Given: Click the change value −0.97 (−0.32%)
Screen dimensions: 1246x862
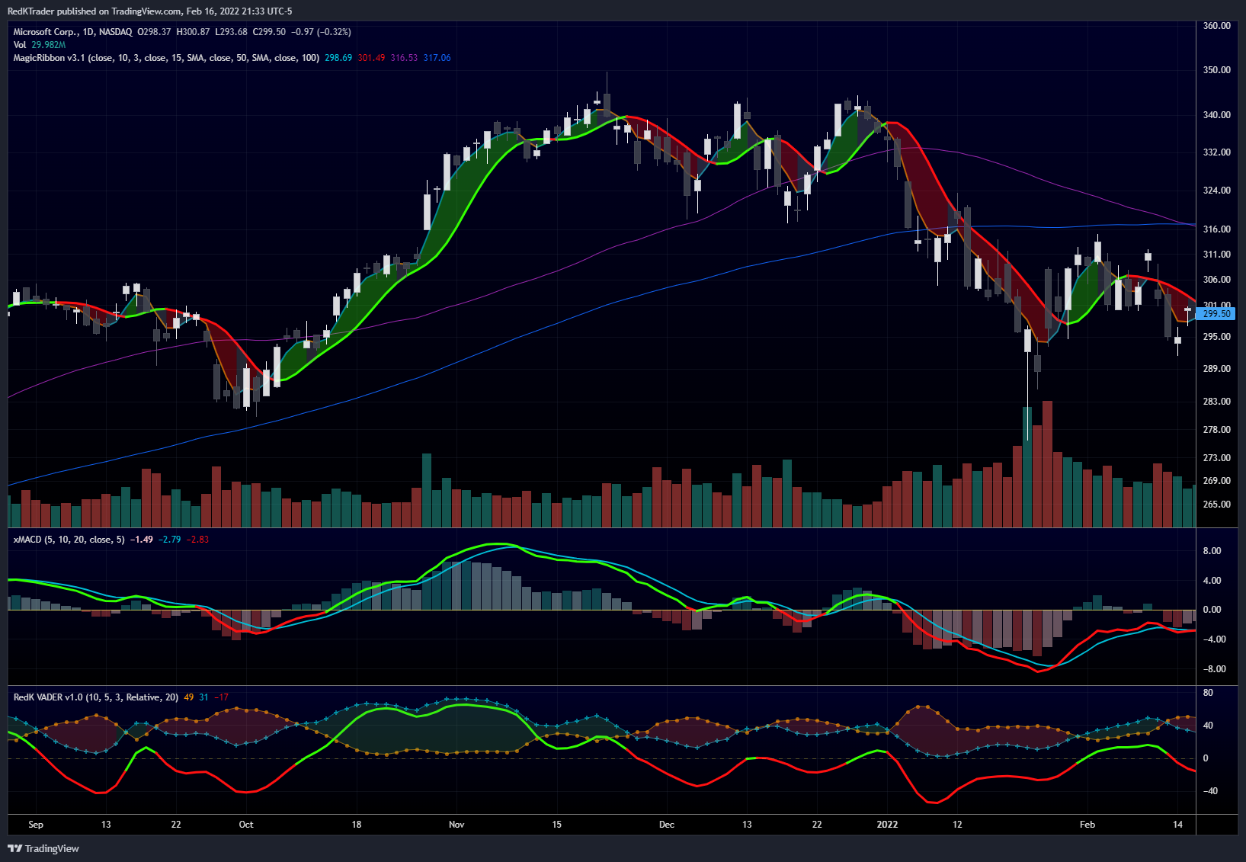Looking at the screenshot, I should (321, 32).
